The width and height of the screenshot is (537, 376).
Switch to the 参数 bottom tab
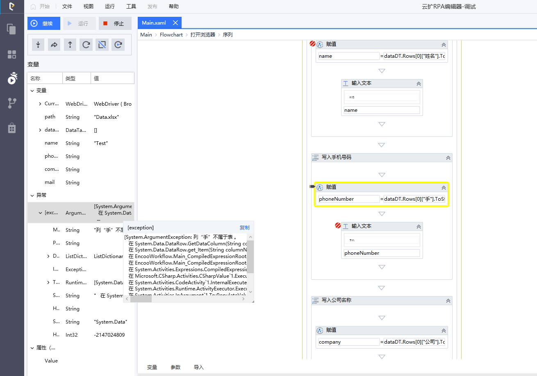click(175, 367)
